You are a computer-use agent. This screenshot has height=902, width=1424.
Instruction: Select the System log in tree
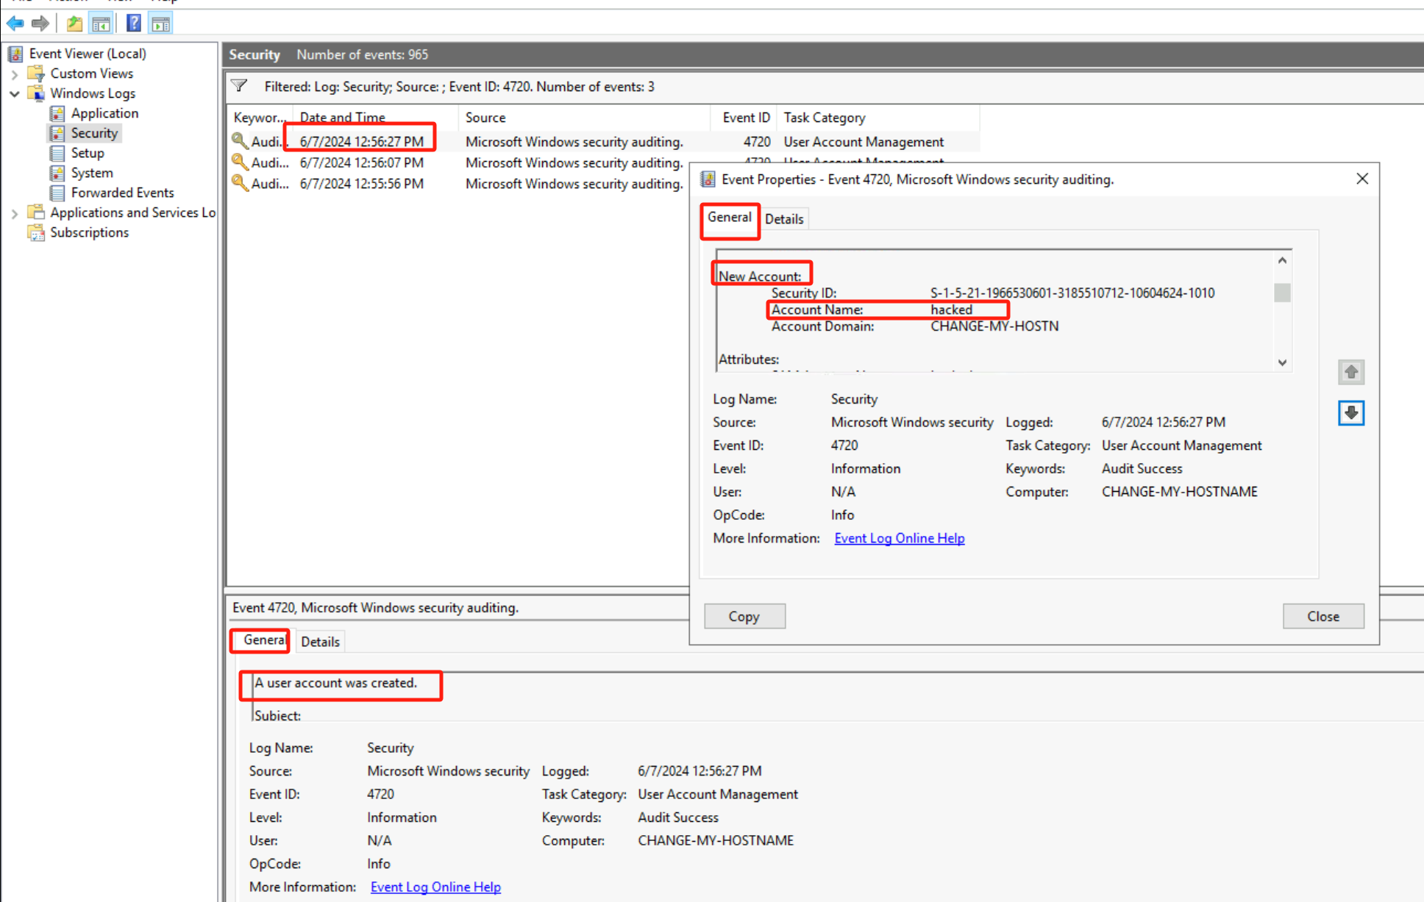coord(91,173)
